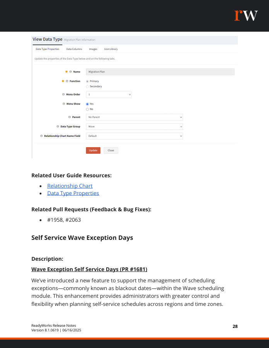Click the Data Type Group info icon
The image size is (269, 348).
[58, 126]
